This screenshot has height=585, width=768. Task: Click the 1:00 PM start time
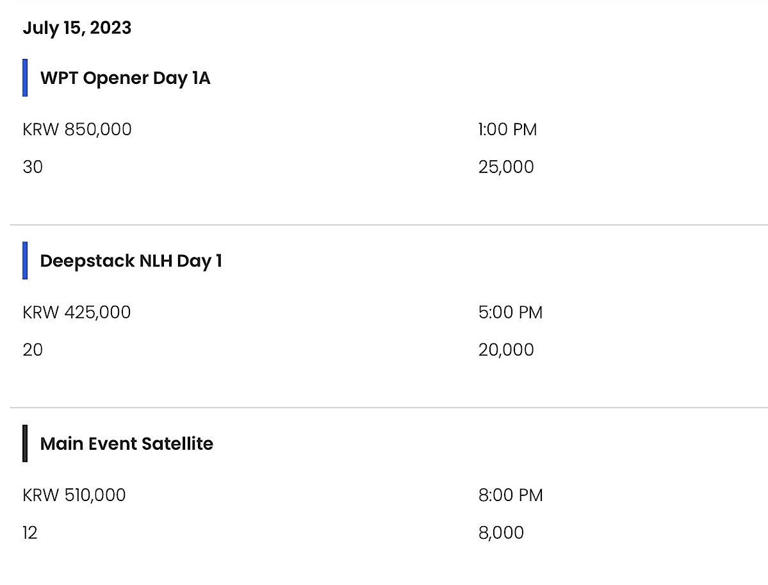pyautogui.click(x=507, y=129)
